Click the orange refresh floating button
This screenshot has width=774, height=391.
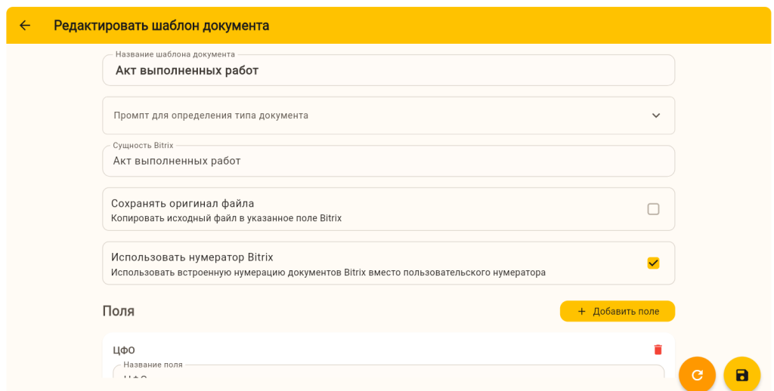coord(697,374)
